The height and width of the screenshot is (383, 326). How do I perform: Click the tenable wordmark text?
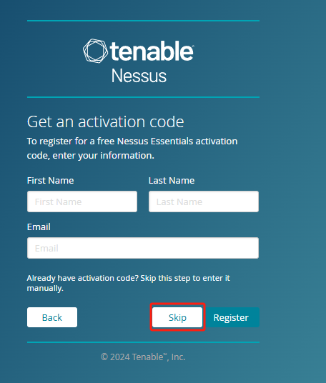(x=152, y=51)
